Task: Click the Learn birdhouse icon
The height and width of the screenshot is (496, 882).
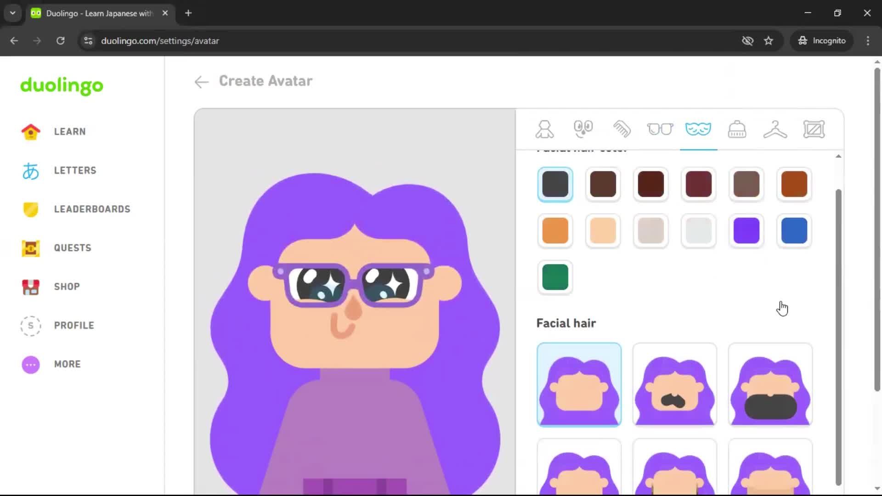Action: tap(30, 132)
